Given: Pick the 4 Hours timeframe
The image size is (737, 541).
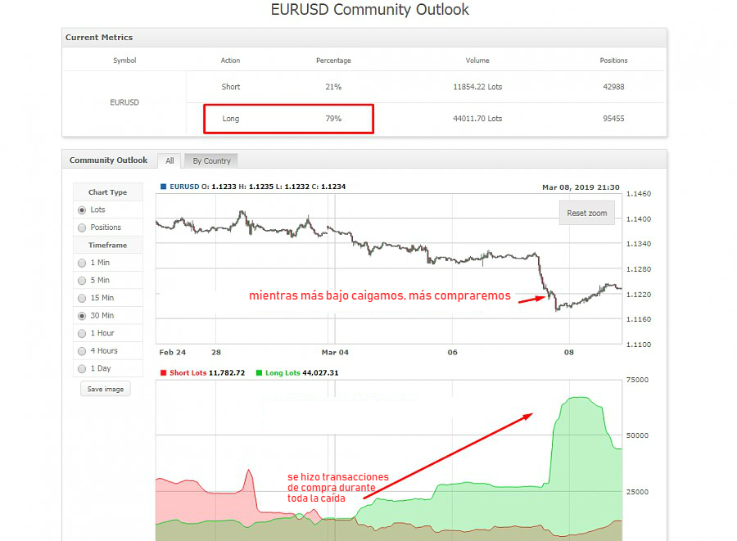Looking at the screenshot, I should [82, 351].
